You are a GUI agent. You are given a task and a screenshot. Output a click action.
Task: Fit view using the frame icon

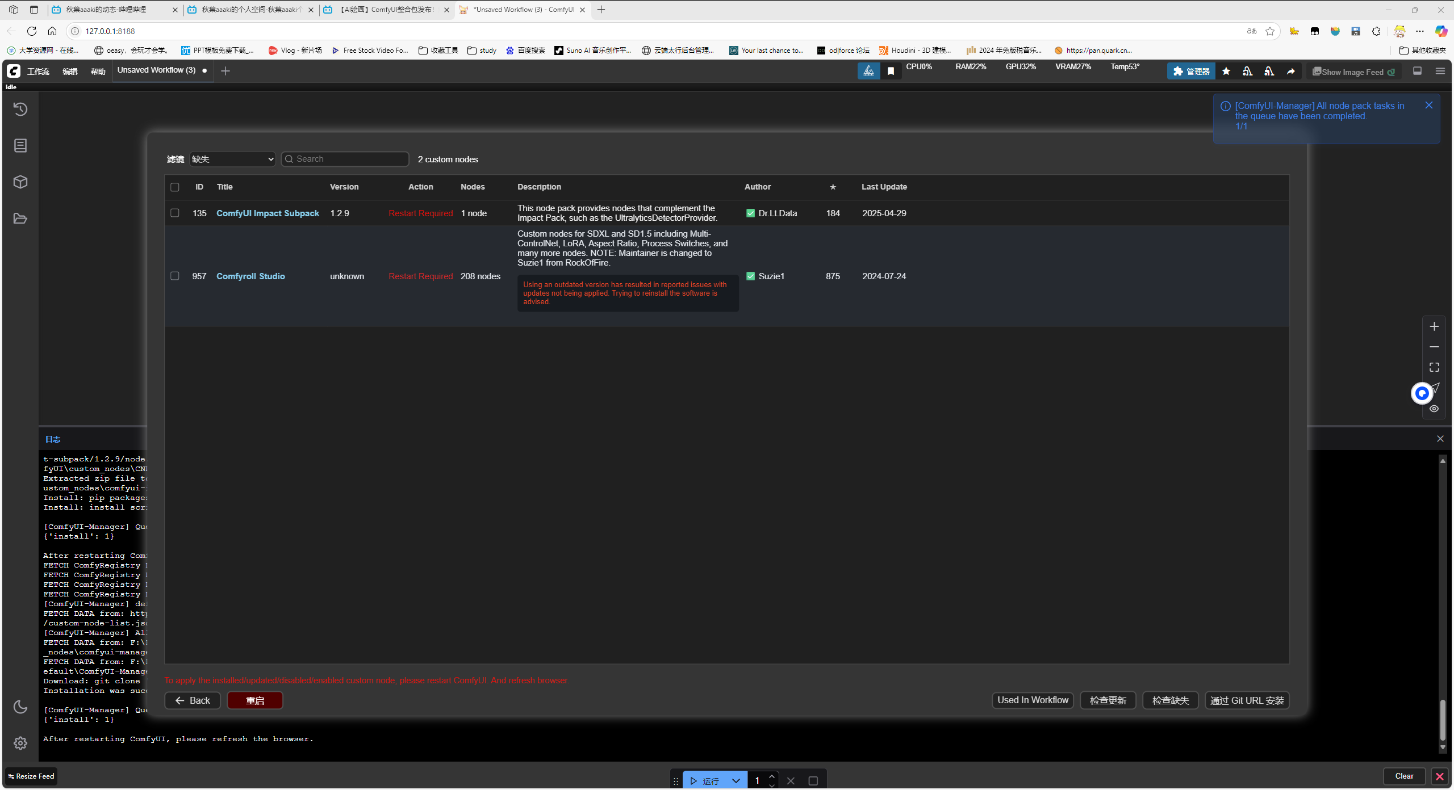coord(1434,367)
